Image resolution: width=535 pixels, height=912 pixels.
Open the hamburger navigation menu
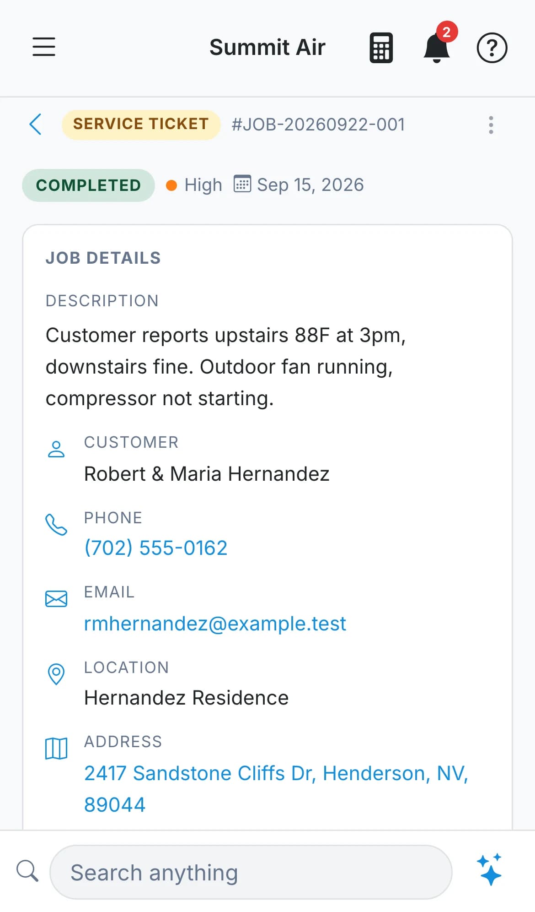(44, 47)
